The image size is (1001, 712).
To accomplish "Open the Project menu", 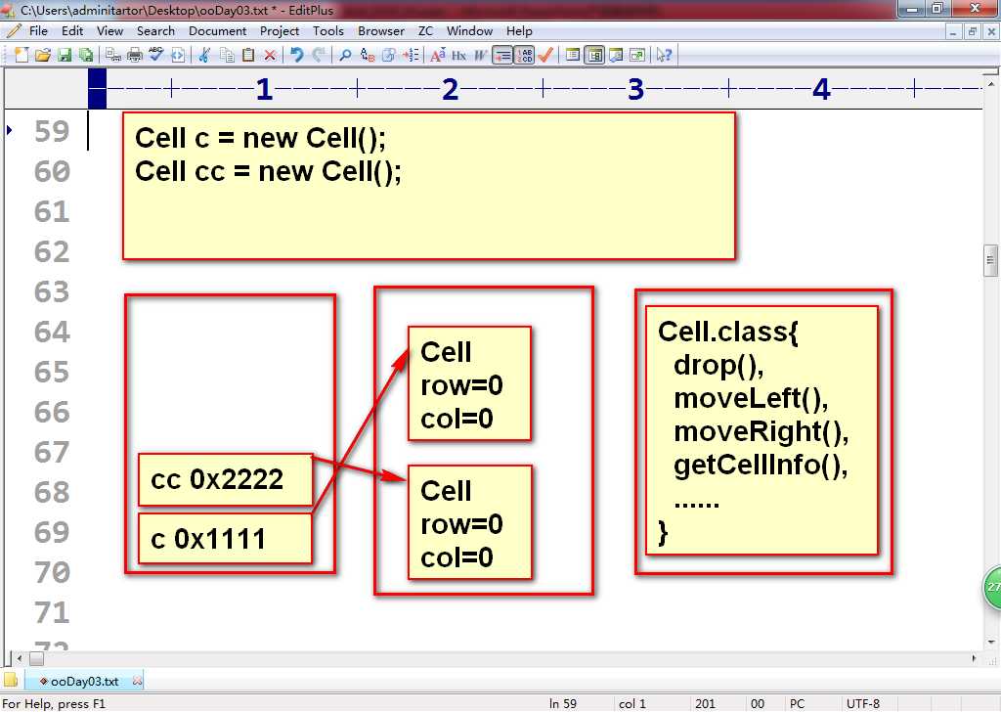I will pos(280,30).
